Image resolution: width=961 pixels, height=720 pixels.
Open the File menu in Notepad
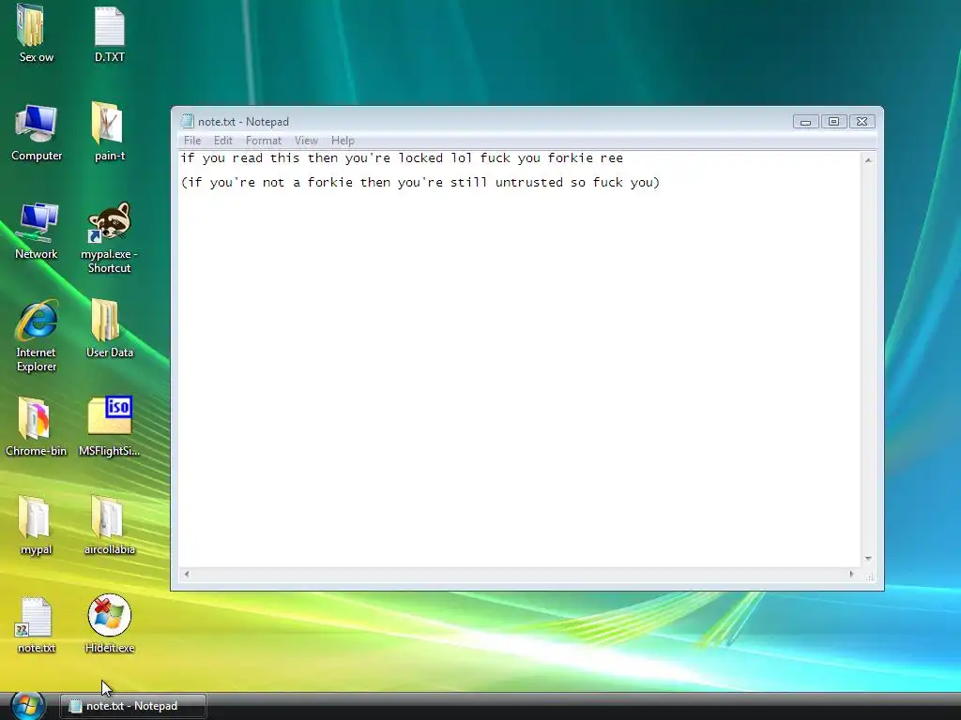[191, 141]
